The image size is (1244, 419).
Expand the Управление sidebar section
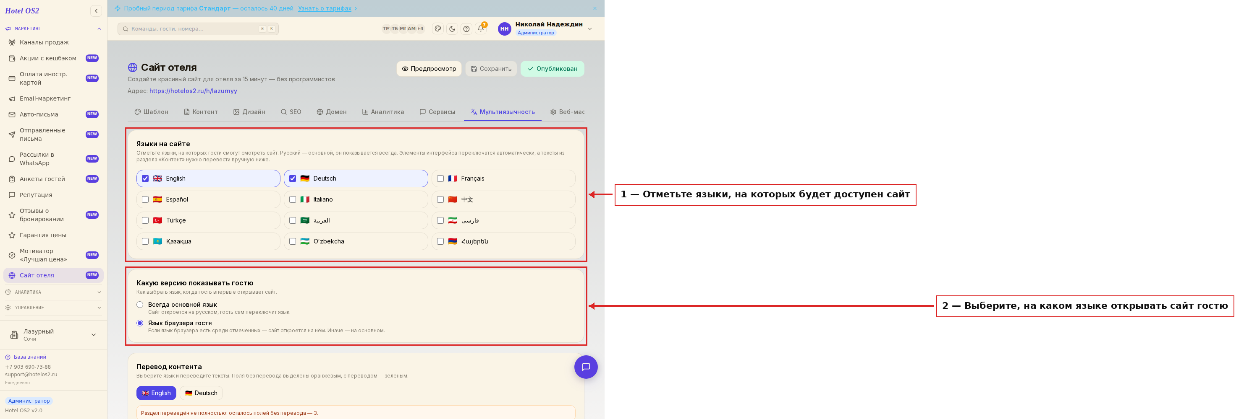point(54,308)
